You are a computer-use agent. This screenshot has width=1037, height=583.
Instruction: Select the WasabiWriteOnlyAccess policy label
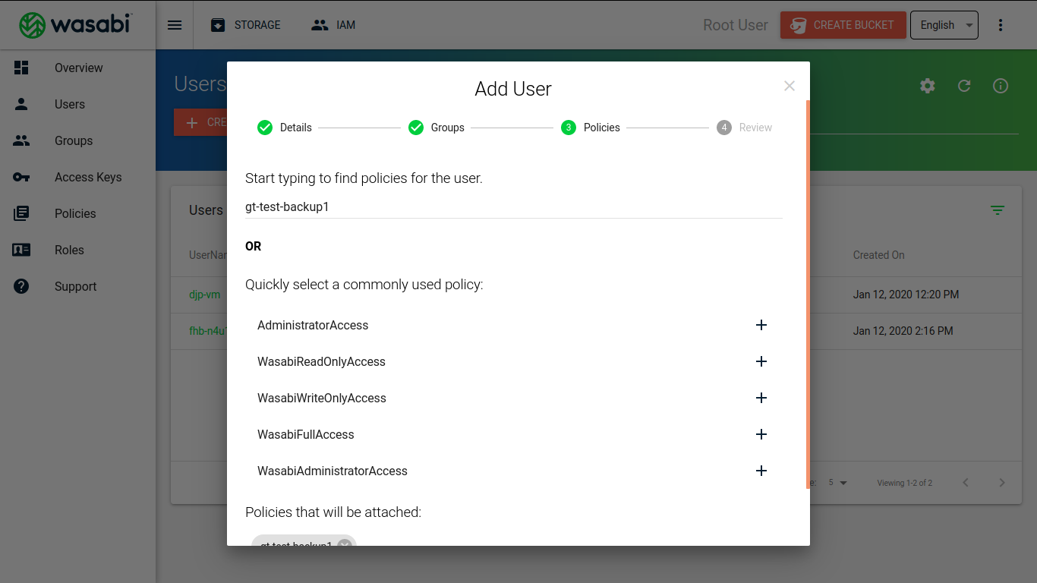322,398
